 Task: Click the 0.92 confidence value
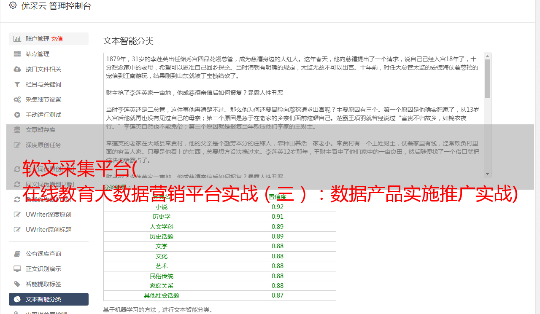click(x=278, y=207)
